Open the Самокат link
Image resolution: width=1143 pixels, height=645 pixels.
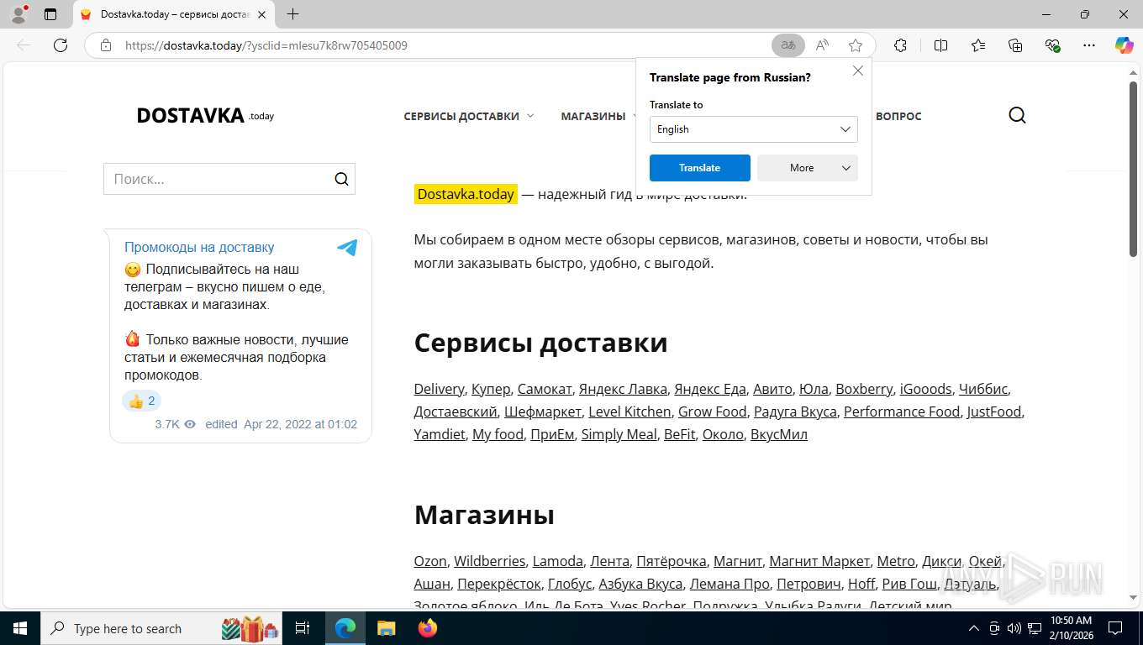pos(545,389)
